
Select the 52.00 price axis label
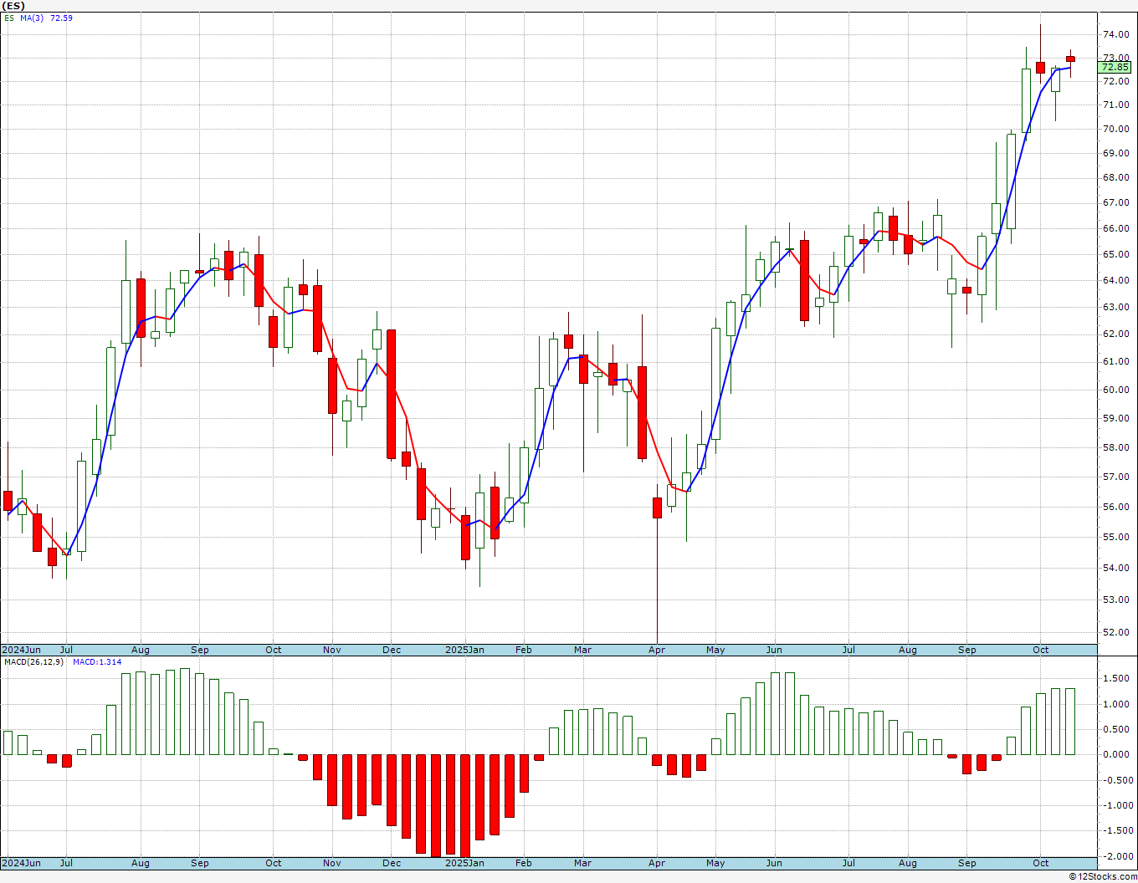click(1116, 632)
